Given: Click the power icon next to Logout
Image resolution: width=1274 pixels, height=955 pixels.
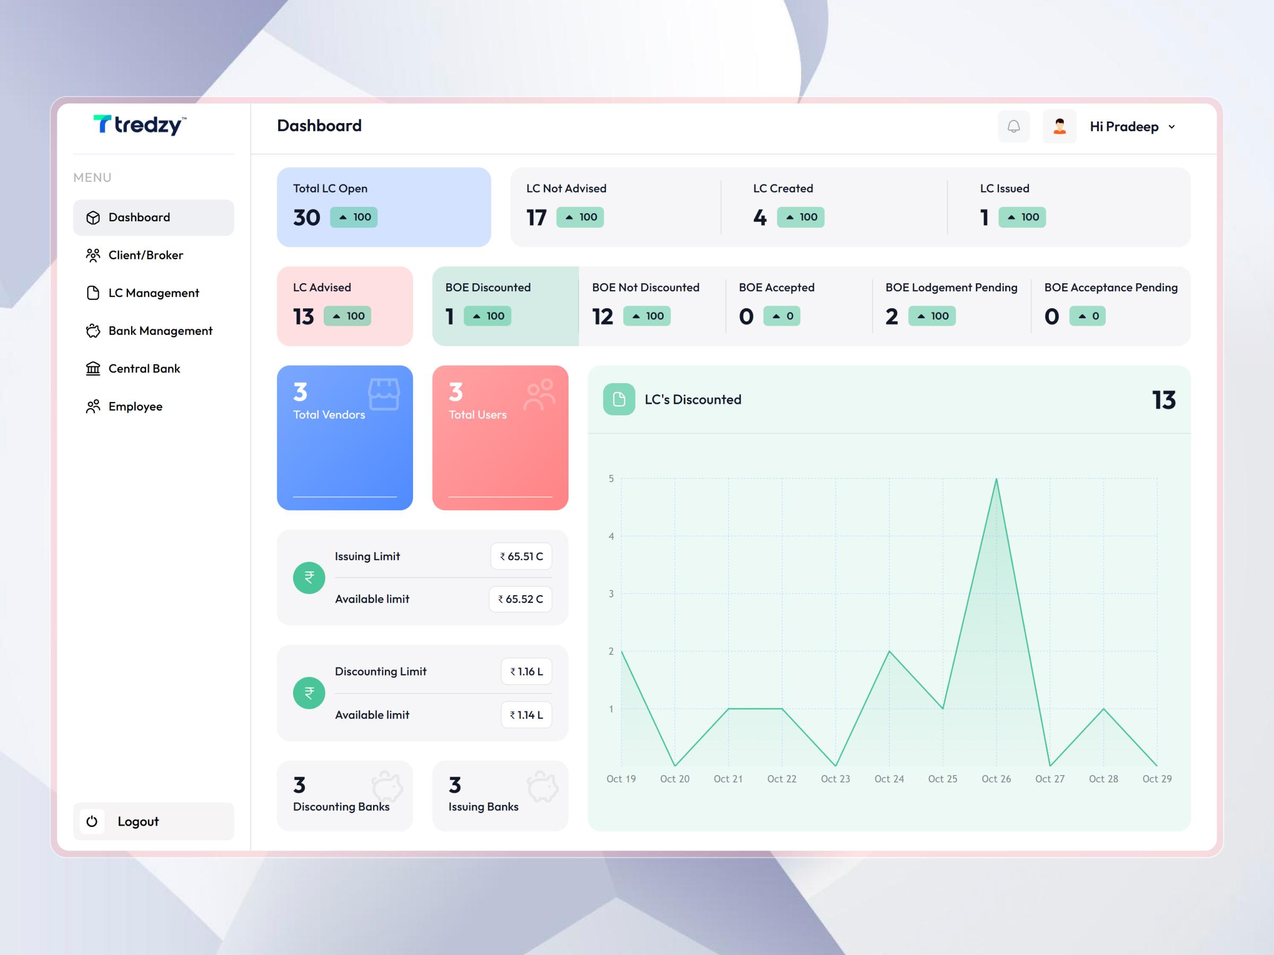Looking at the screenshot, I should pyautogui.click(x=92, y=821).
